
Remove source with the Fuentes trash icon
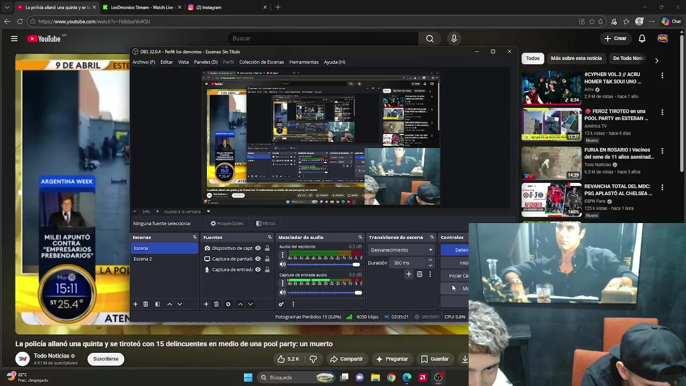click(216, 304)
